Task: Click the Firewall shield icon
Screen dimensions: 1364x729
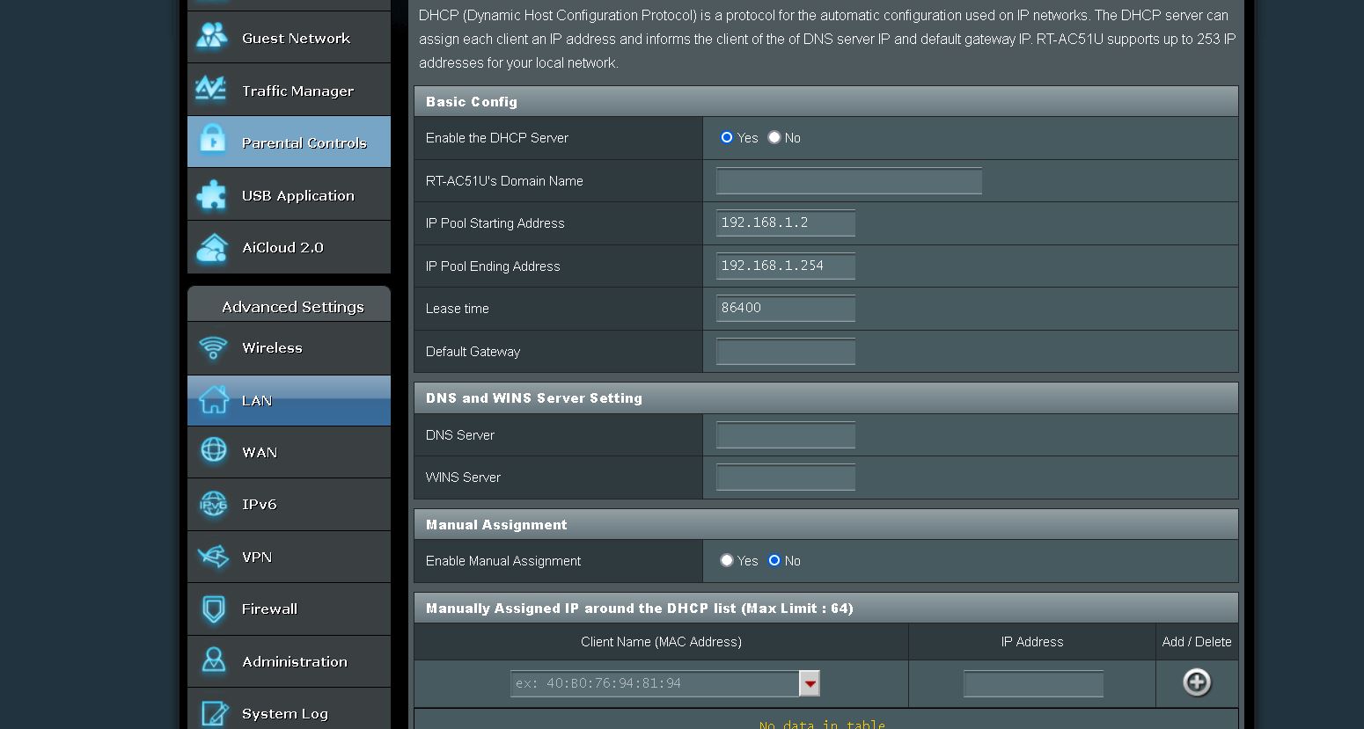Action: point(212,609)
